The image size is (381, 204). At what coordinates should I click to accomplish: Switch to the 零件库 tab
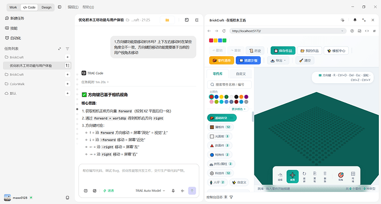click(x=218, y=74)
